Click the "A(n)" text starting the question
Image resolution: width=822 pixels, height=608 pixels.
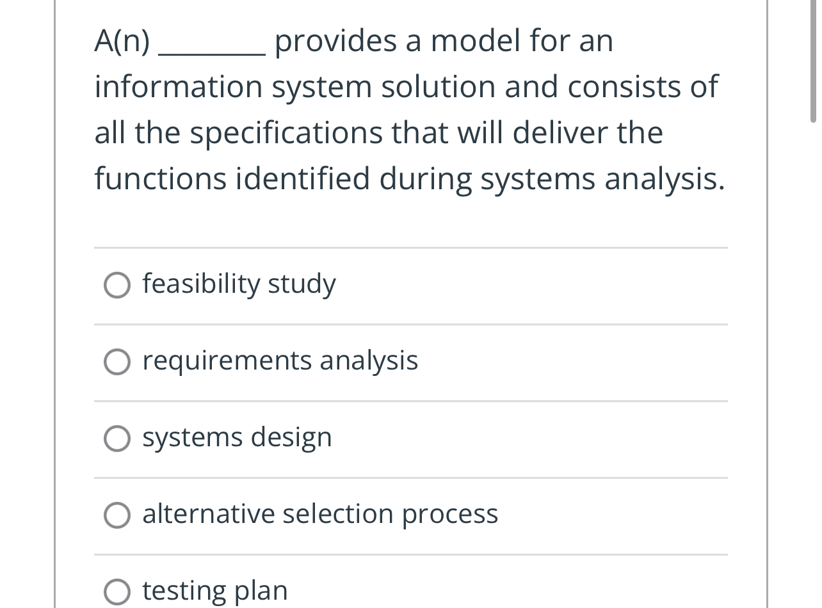point(122,41)
